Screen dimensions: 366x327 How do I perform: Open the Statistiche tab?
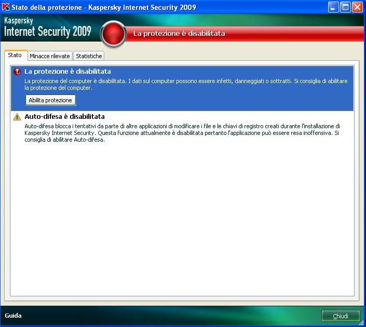click(89, 56)
